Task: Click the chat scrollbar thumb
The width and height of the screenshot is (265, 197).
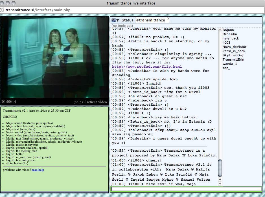Action: [x=220, y=168]
